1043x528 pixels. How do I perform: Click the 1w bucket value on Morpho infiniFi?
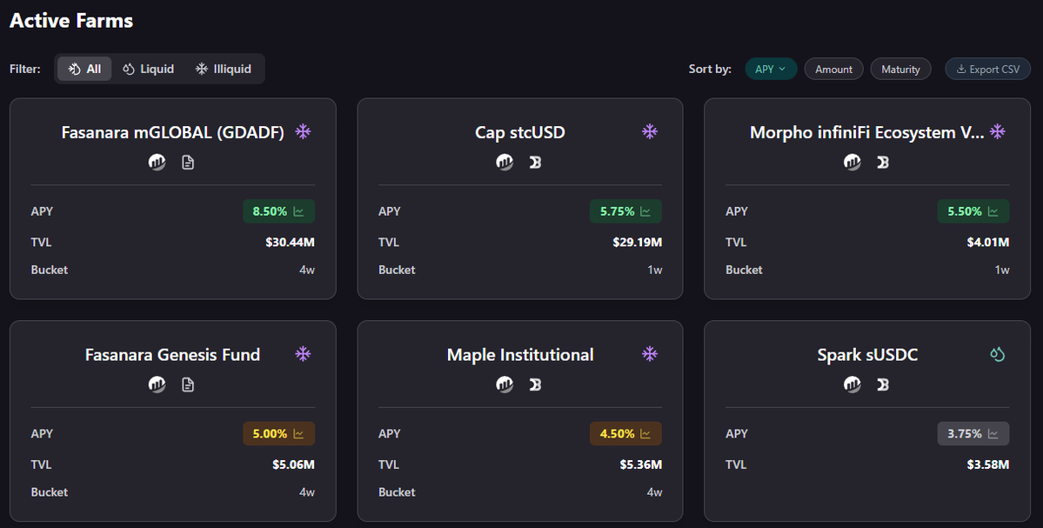[x=1002, y=270]
